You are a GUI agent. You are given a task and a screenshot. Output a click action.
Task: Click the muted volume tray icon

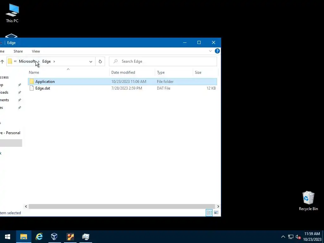(x=298, y=237)
